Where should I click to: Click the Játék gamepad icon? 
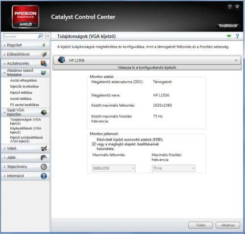(x=44, y=158)
